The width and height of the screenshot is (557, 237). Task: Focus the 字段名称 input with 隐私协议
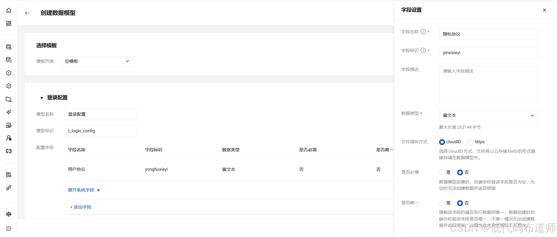[x=488, y=34]
